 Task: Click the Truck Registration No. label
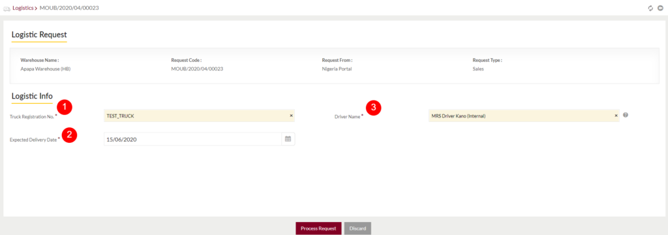(x=32, y=116)
